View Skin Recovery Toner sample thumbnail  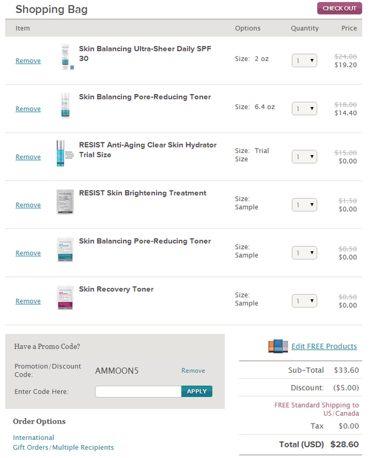point(65,297)
